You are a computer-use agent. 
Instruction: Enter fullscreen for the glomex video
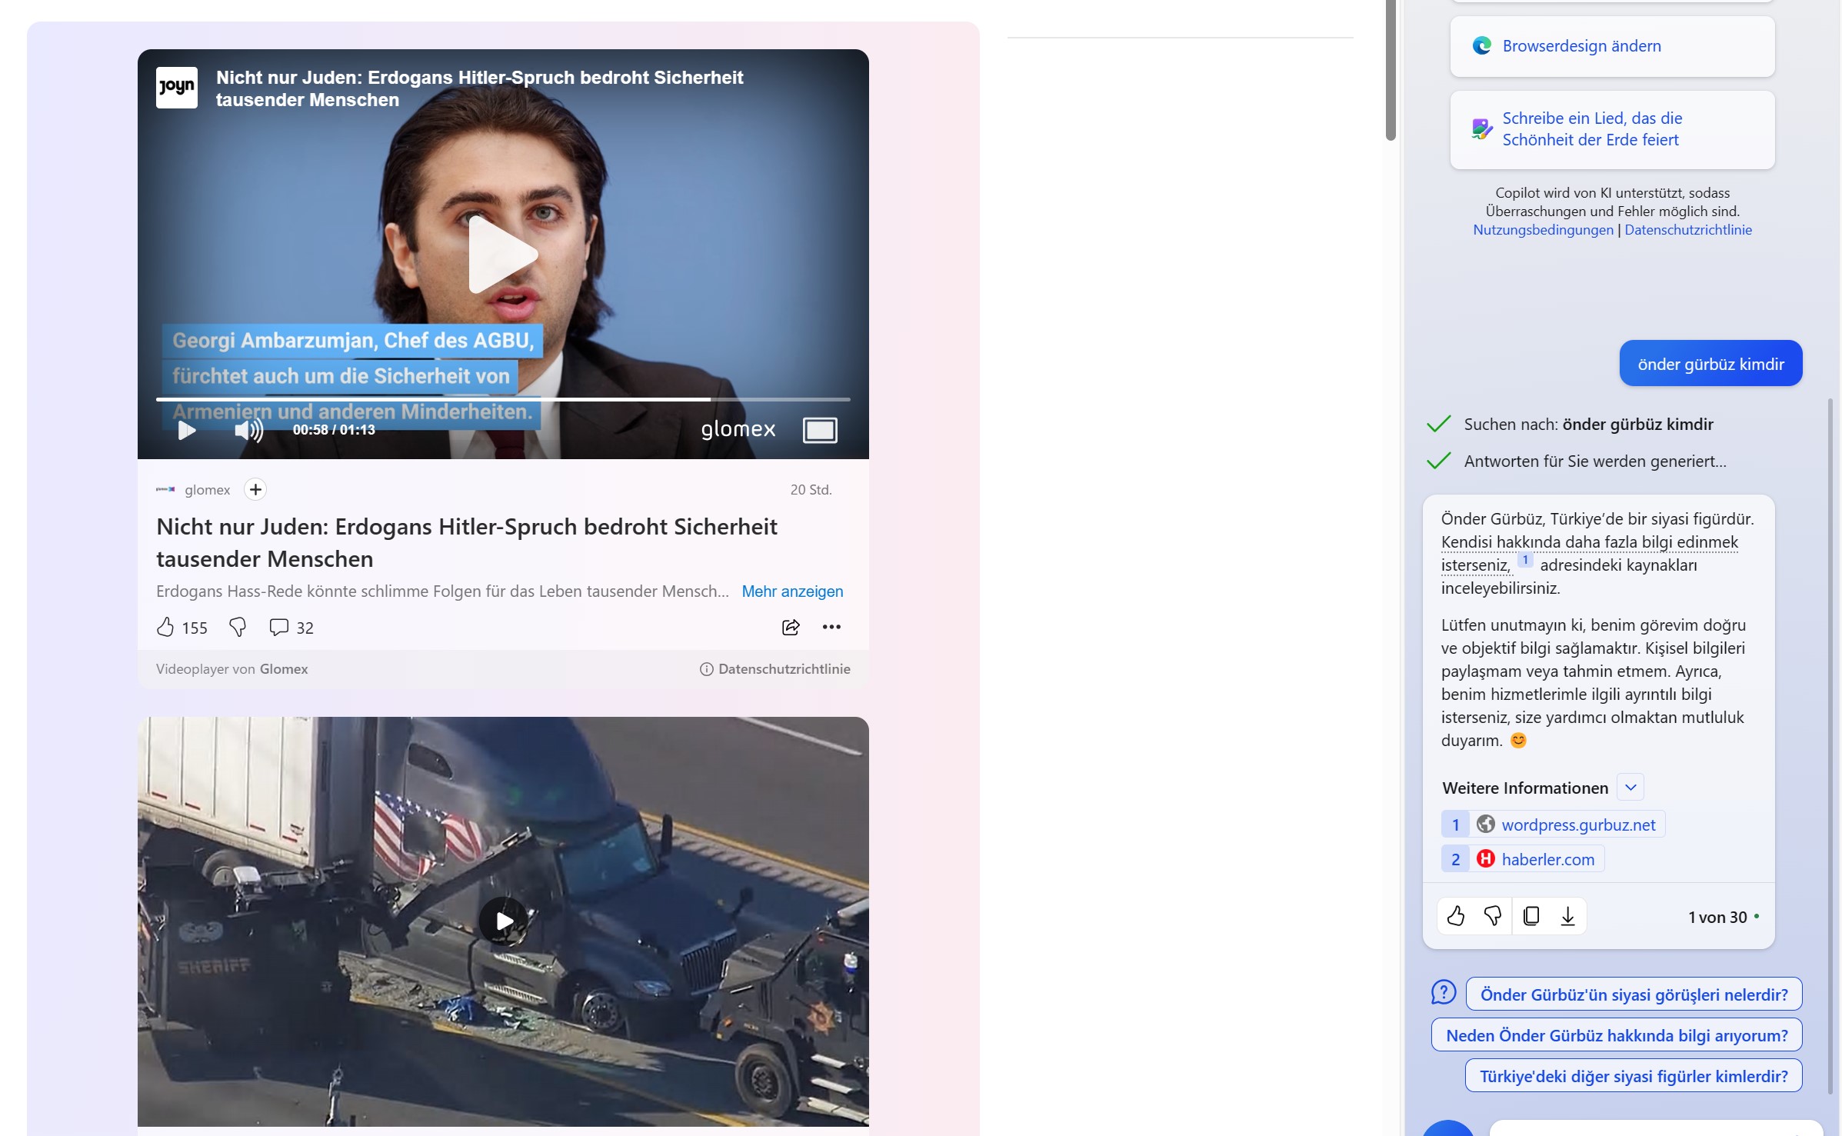point(820,430)
